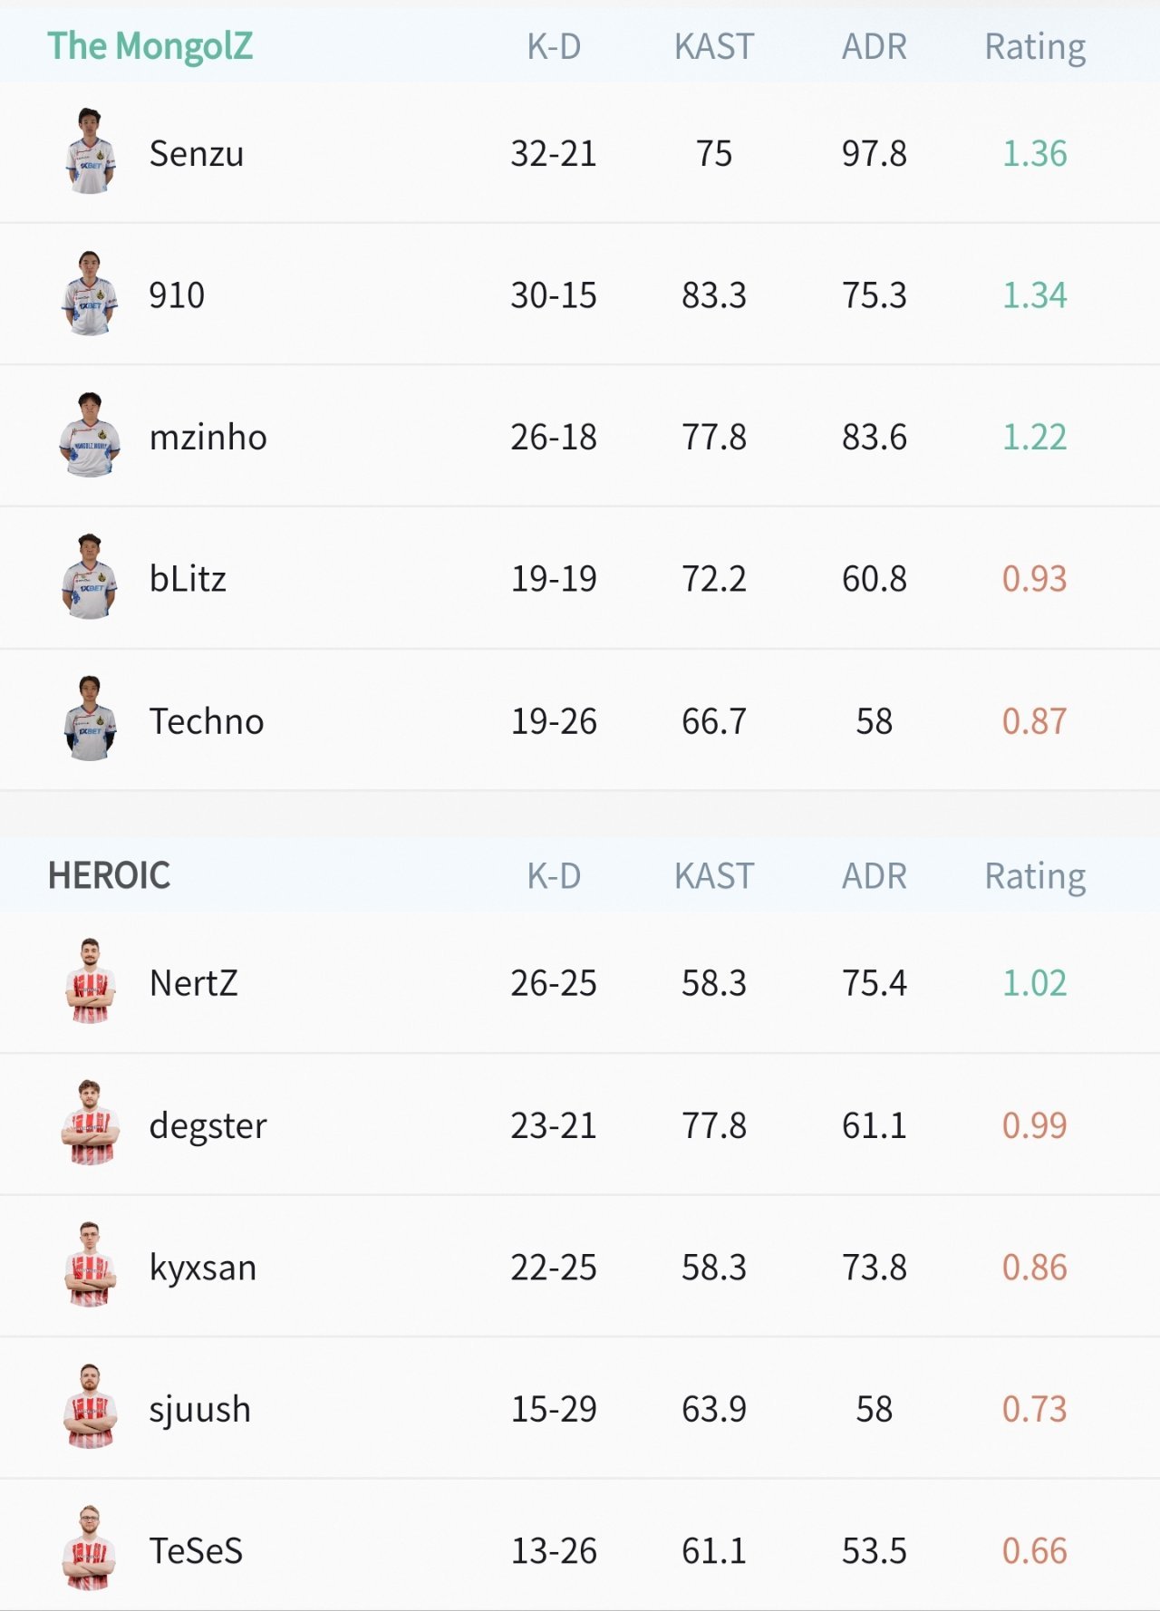Screen dimensions: 1160x1611
Task: Select mzinho's player name
Action: click(208, 438)
